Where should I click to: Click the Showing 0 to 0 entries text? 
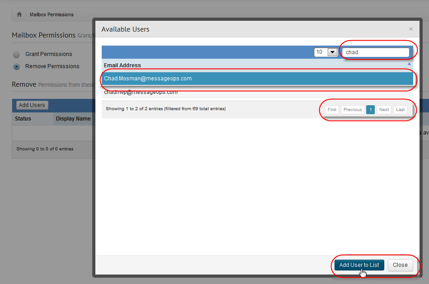tap(45, 149)
